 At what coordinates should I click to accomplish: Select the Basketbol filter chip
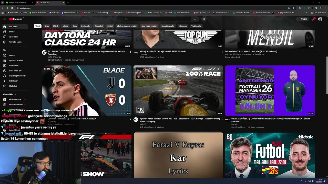99,26
